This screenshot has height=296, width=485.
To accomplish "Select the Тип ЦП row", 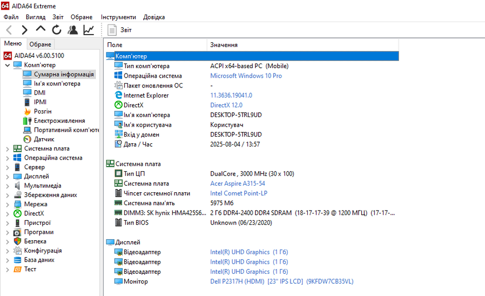I will tap(253, 173).
